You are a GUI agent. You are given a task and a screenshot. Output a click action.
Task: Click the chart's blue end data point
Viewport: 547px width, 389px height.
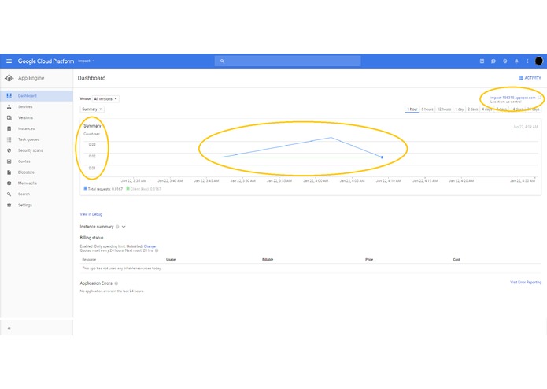(x=382, y=157)
